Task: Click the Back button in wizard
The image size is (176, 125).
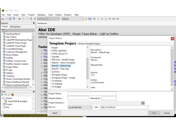Action: point(55,113)
